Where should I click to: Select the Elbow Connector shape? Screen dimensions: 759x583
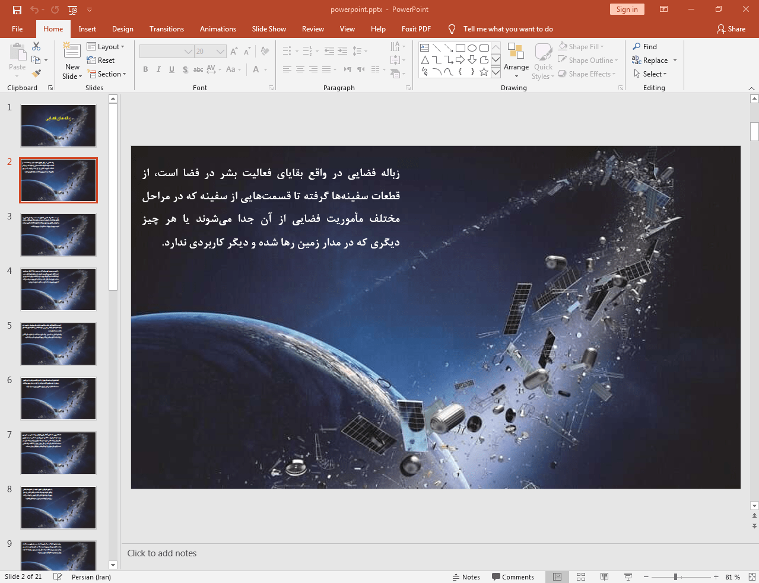(437, 60)
